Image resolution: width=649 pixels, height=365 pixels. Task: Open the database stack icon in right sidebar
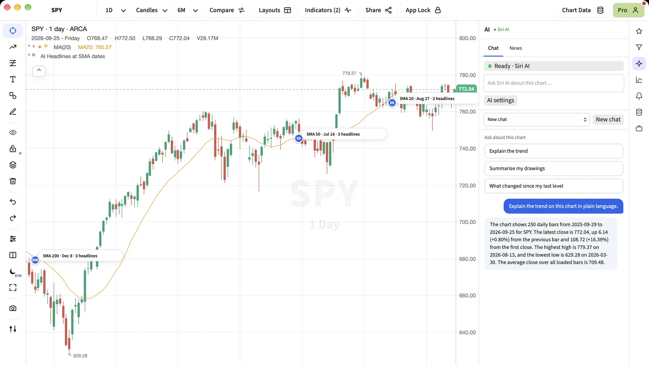[x=639, y=112]
